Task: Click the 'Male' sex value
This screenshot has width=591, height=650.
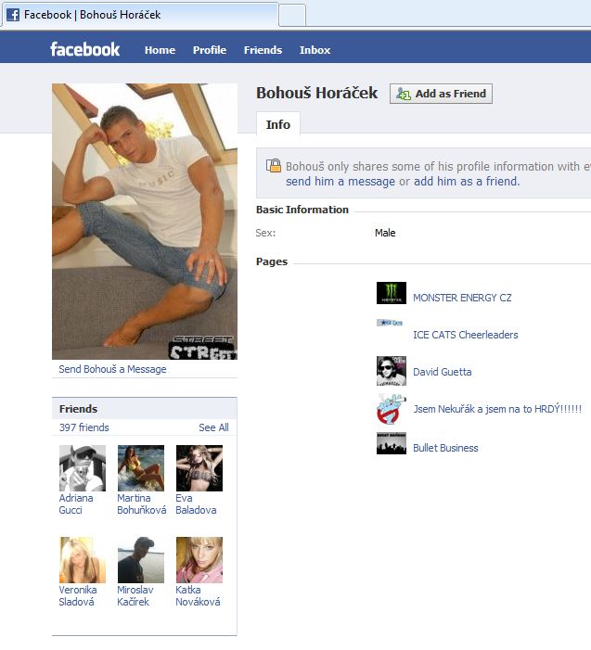Action: [x=385, y=233]
